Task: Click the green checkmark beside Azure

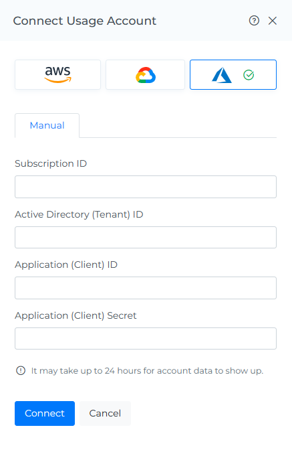Action: [x=249, y=75]
